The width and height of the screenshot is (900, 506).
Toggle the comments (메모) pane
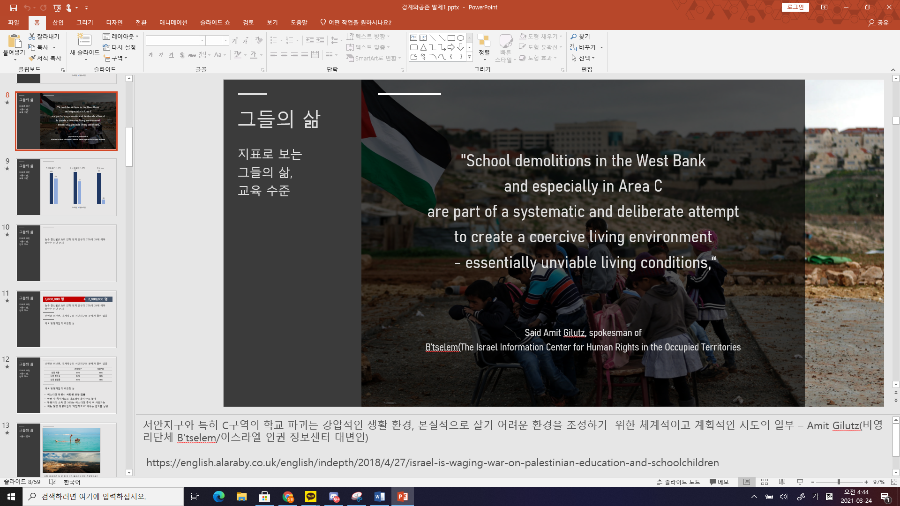719,482
